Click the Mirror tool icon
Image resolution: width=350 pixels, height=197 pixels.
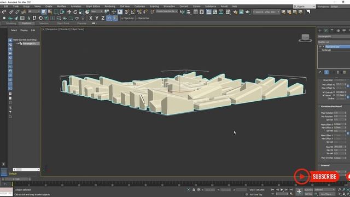point(182,12)
